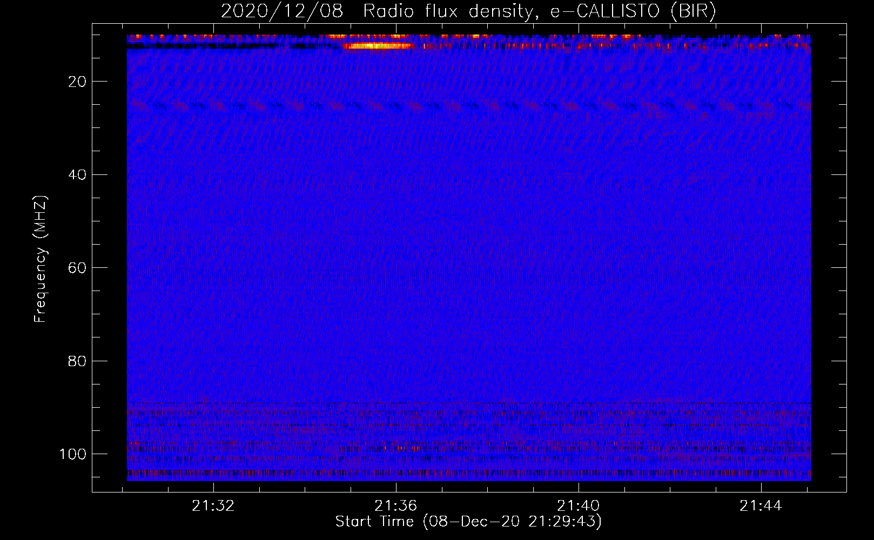This screenshot has width=874, height=540.
Task: Click the 60 MHz frequency tick label
Action: tap(77, 268)
